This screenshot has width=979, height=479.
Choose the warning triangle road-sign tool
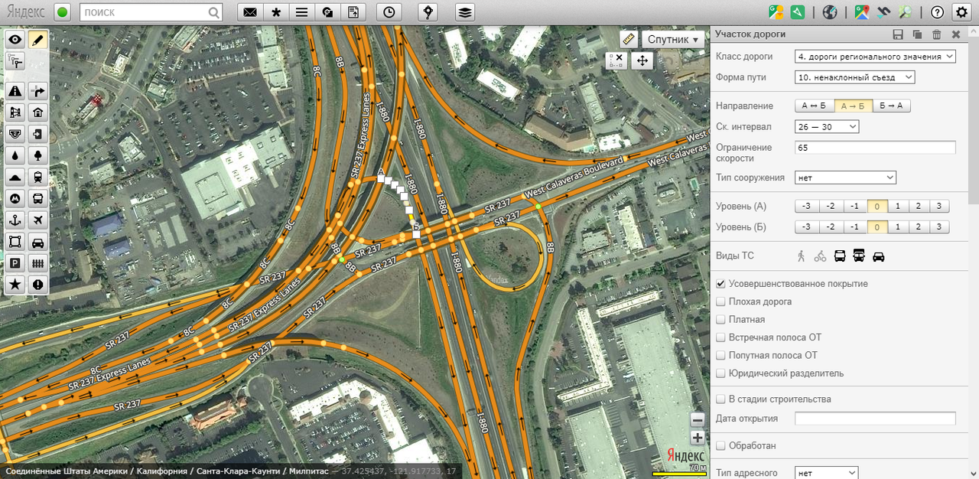point(15,91)
